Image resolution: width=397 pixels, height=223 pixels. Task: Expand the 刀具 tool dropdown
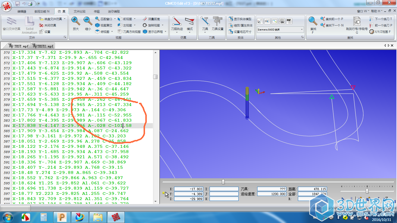205,32
